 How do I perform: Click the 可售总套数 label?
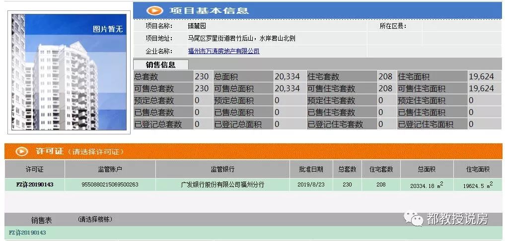coord(154,88)
